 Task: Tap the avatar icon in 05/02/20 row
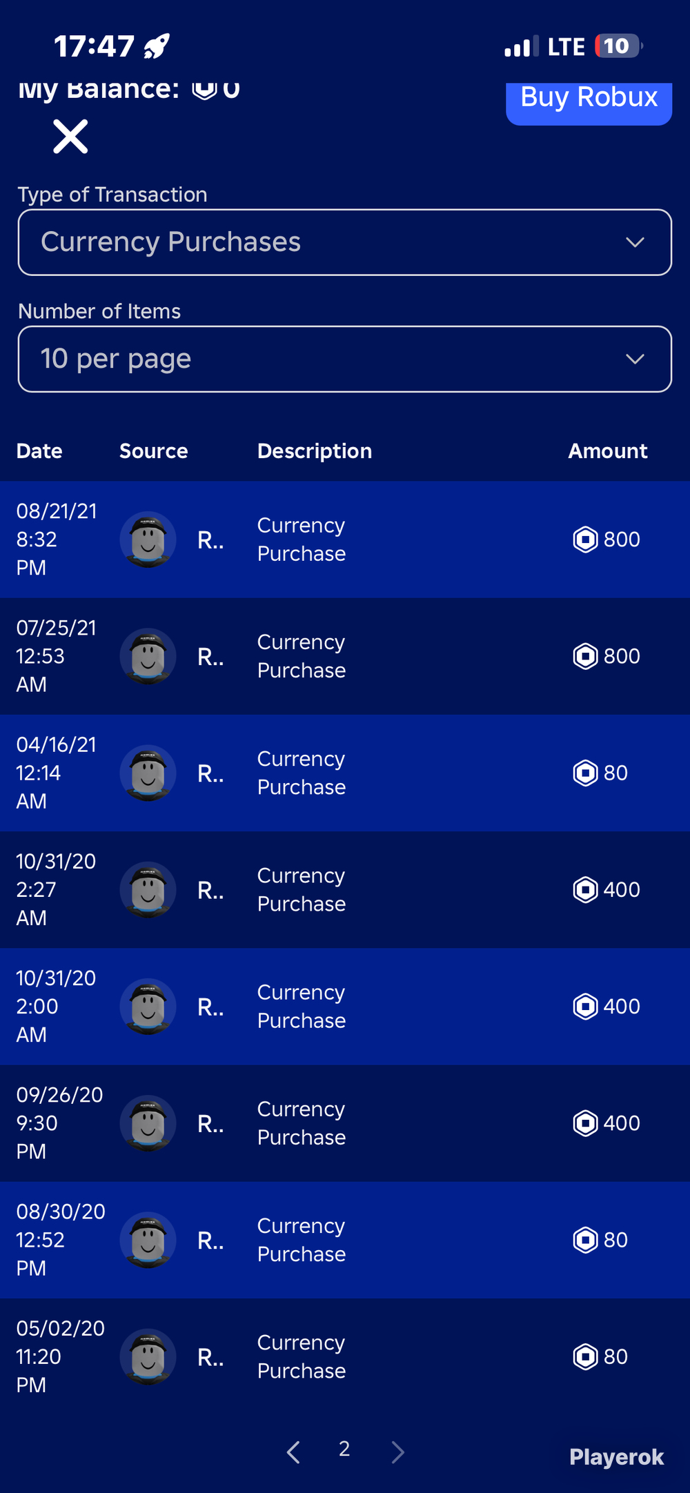[148, 1356]
